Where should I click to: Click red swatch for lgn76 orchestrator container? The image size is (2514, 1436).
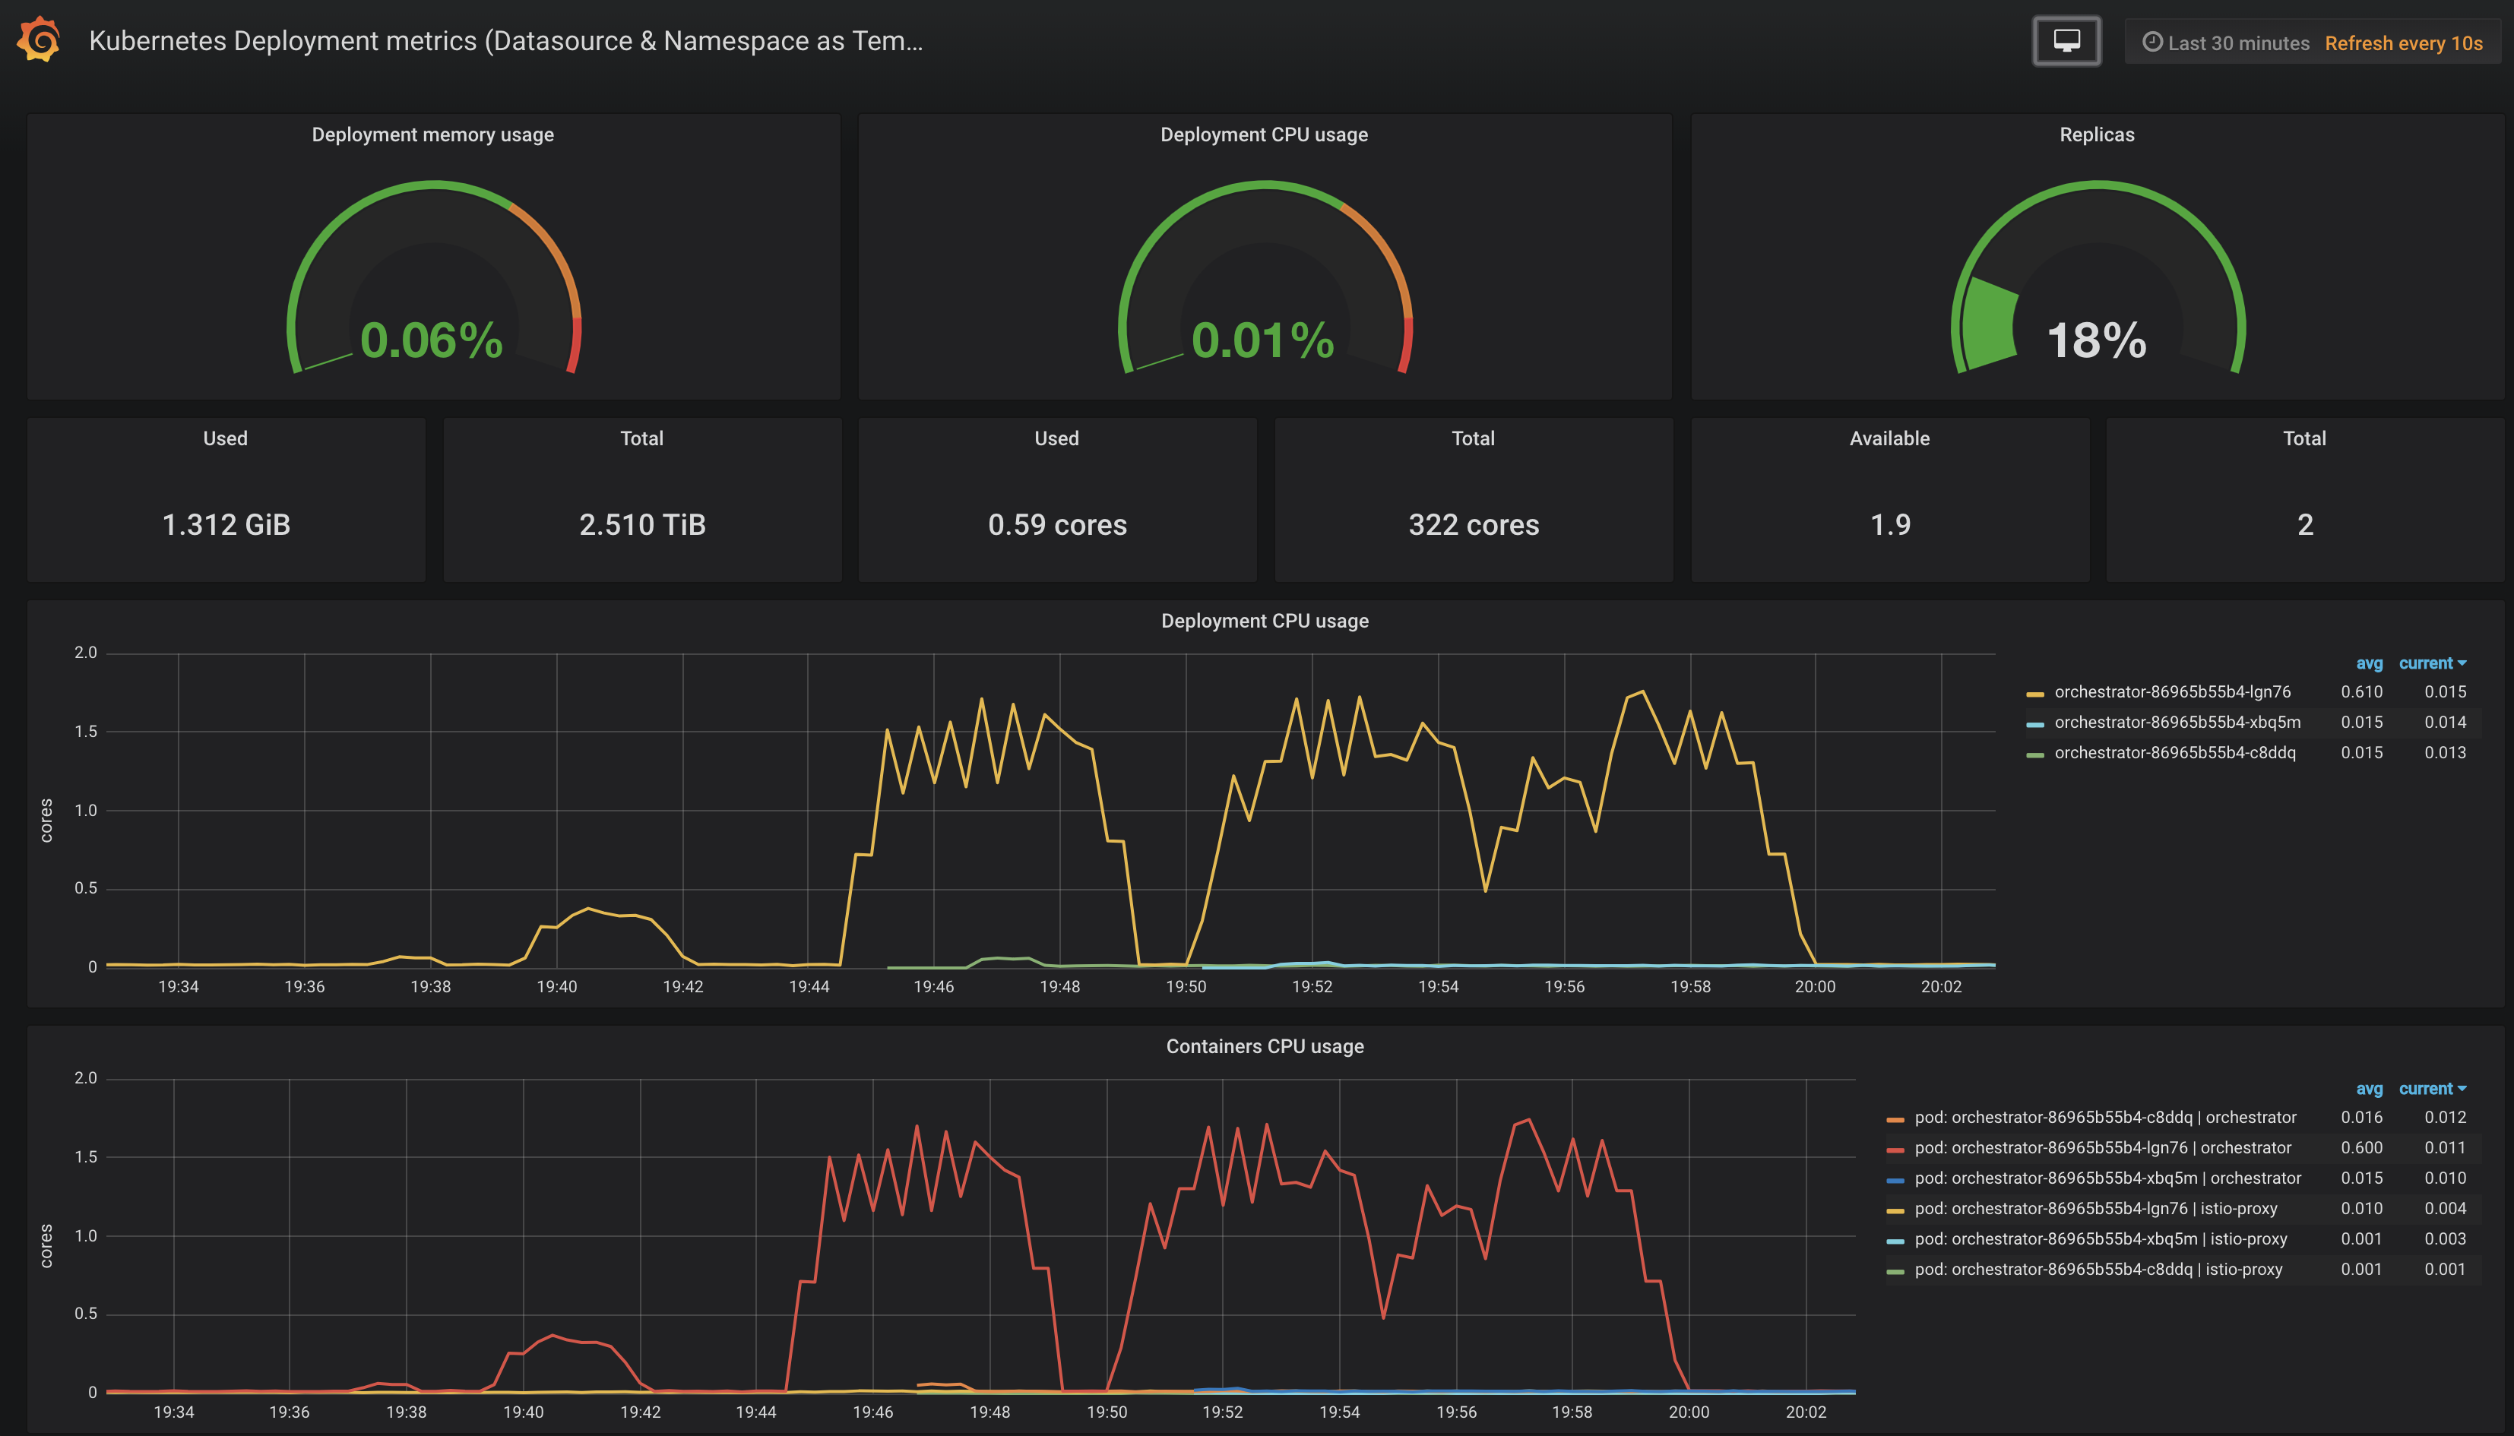pyautogui.click(x=1895, y=1150)
